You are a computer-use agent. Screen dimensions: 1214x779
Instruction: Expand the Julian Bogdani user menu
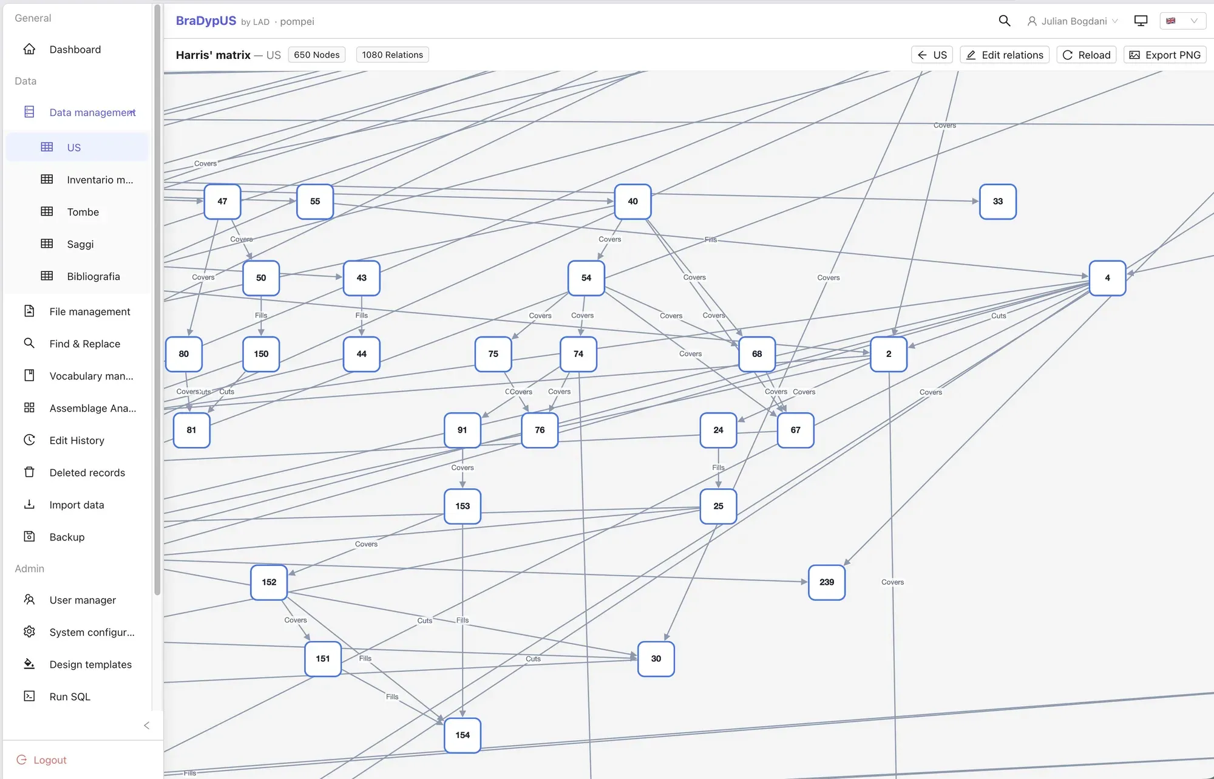[x=1072, y=21]
